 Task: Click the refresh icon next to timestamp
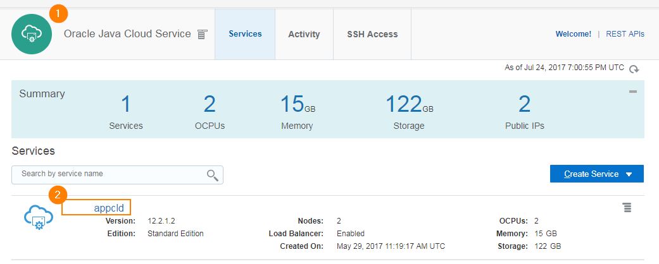point(634,69)
